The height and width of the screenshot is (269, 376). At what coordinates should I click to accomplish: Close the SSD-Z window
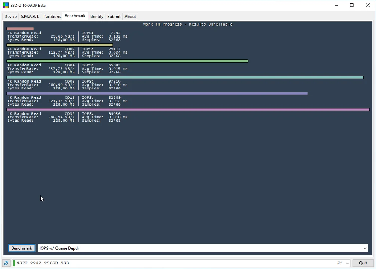click(368, 5)
